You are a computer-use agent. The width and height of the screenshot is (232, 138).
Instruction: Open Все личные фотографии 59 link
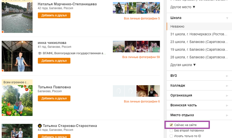(x=141, y=57)
